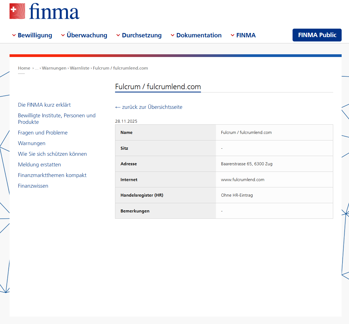Click the value 'Ohne HR-Eintrag'

[x=237, y=195]
